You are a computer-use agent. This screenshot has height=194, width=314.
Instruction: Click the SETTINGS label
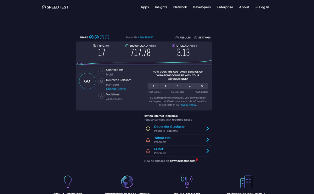coord(205,37)
